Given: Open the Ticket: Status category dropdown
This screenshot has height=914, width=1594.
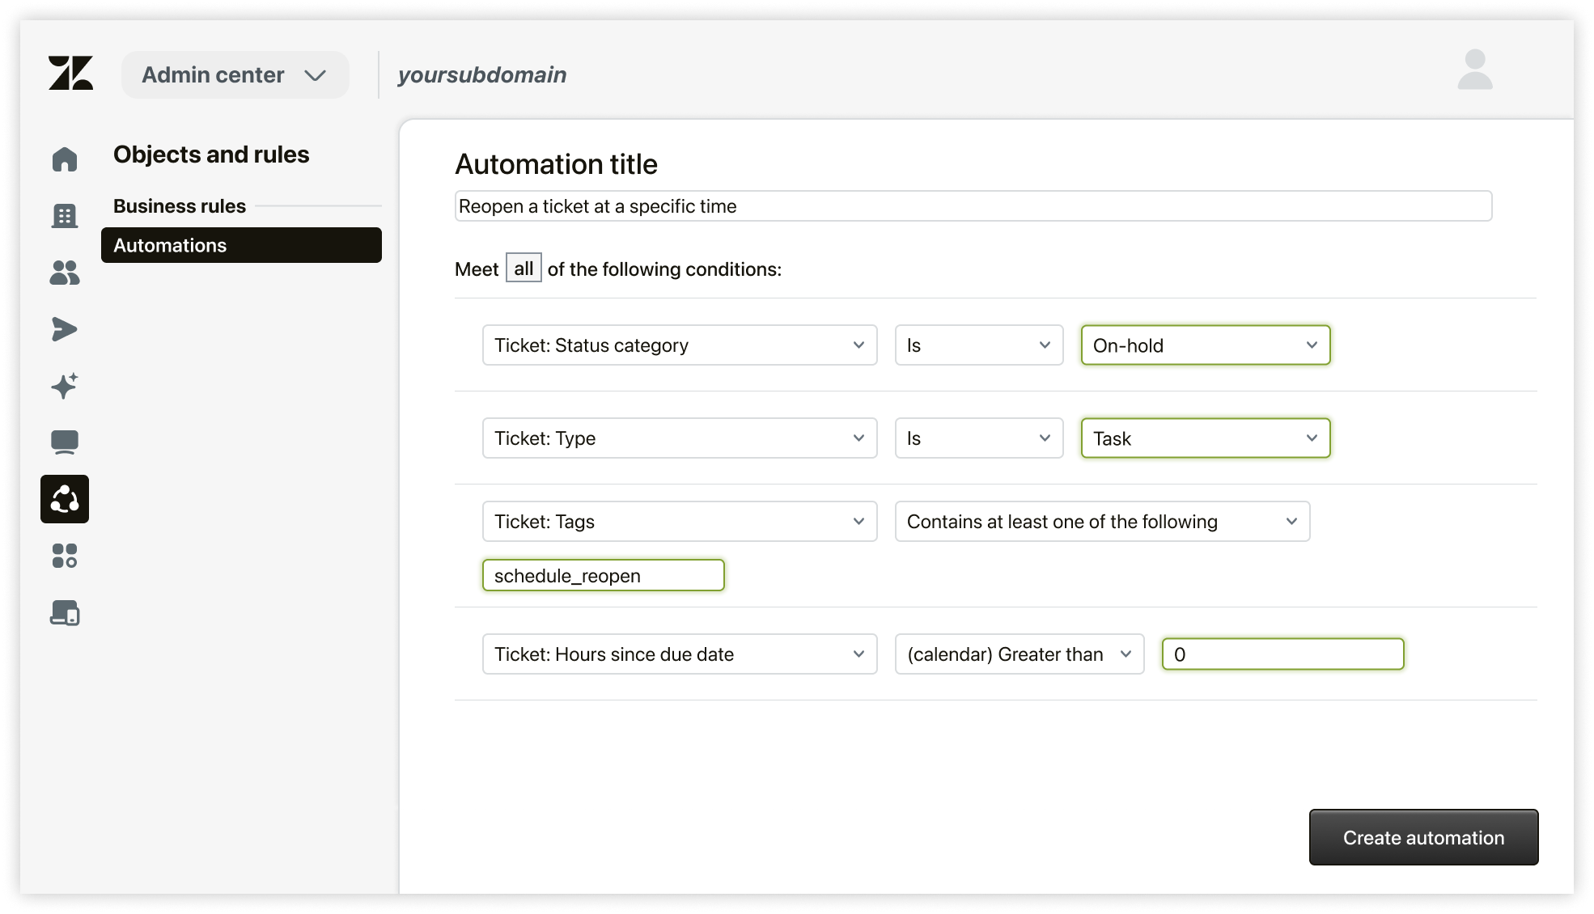Looking at the screenshot, I should 679,345.
